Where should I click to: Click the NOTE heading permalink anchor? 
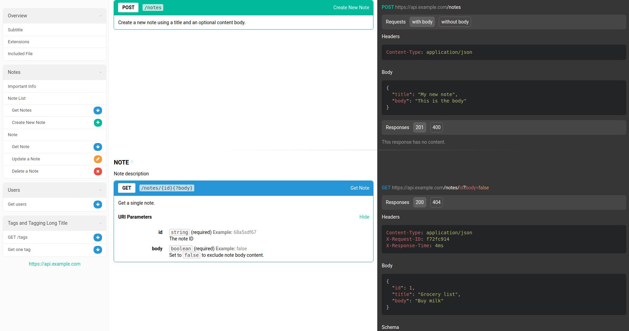point(132,162)
